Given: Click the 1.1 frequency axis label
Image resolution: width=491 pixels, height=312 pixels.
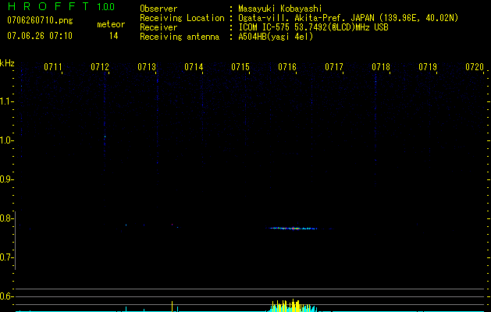Looking at the screenshot, I should [6, 101].
